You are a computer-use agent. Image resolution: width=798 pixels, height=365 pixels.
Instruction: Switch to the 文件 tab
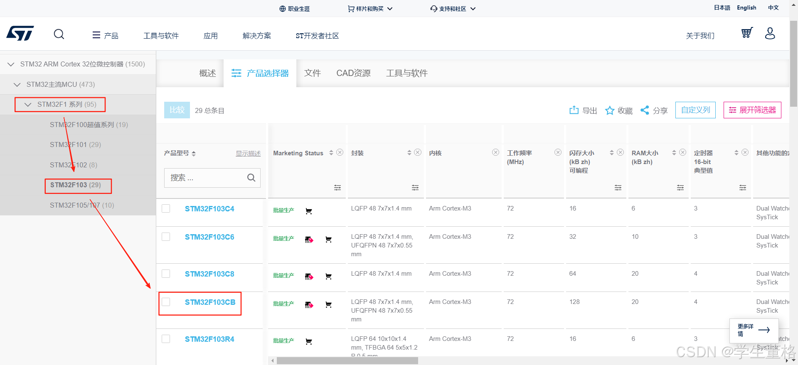tap(313, 73)
